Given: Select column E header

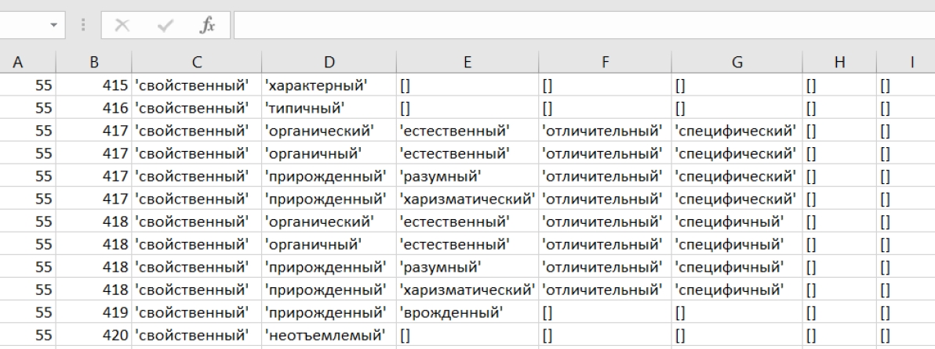Looking at the screenshot, I should pos(466,59).
